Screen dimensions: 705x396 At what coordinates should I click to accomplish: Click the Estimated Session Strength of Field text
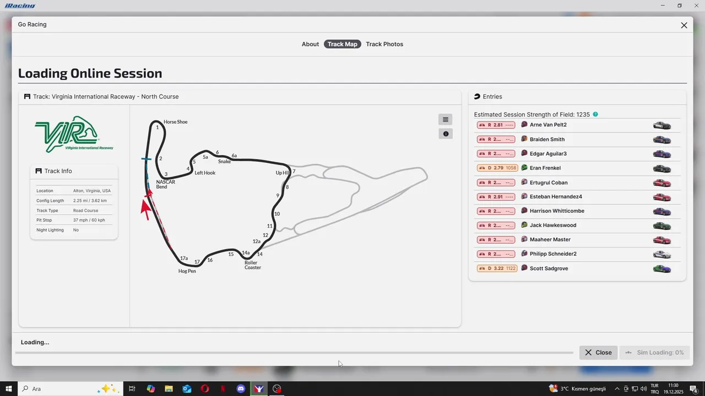[x=532, y=115]
